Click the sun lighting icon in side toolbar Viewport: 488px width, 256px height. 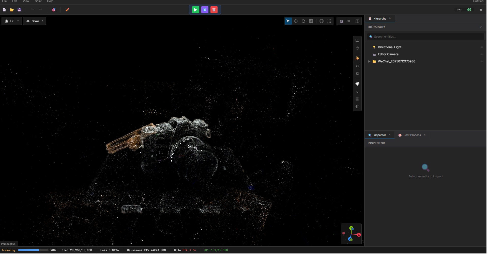(x=357, y=84)
